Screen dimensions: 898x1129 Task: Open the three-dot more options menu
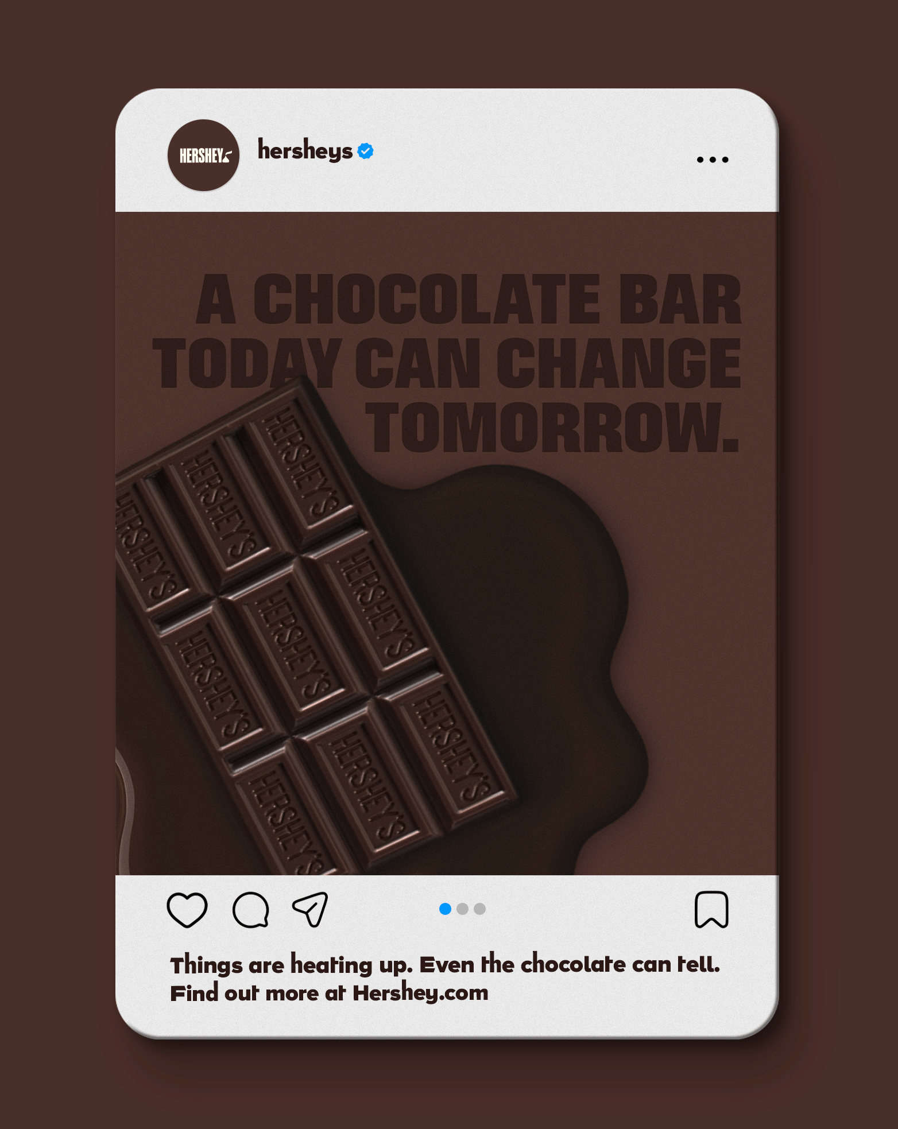point(713,160)
